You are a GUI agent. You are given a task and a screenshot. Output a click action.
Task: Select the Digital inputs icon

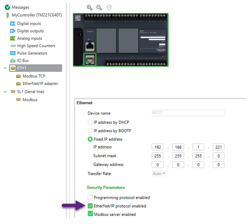coord(13,24)
